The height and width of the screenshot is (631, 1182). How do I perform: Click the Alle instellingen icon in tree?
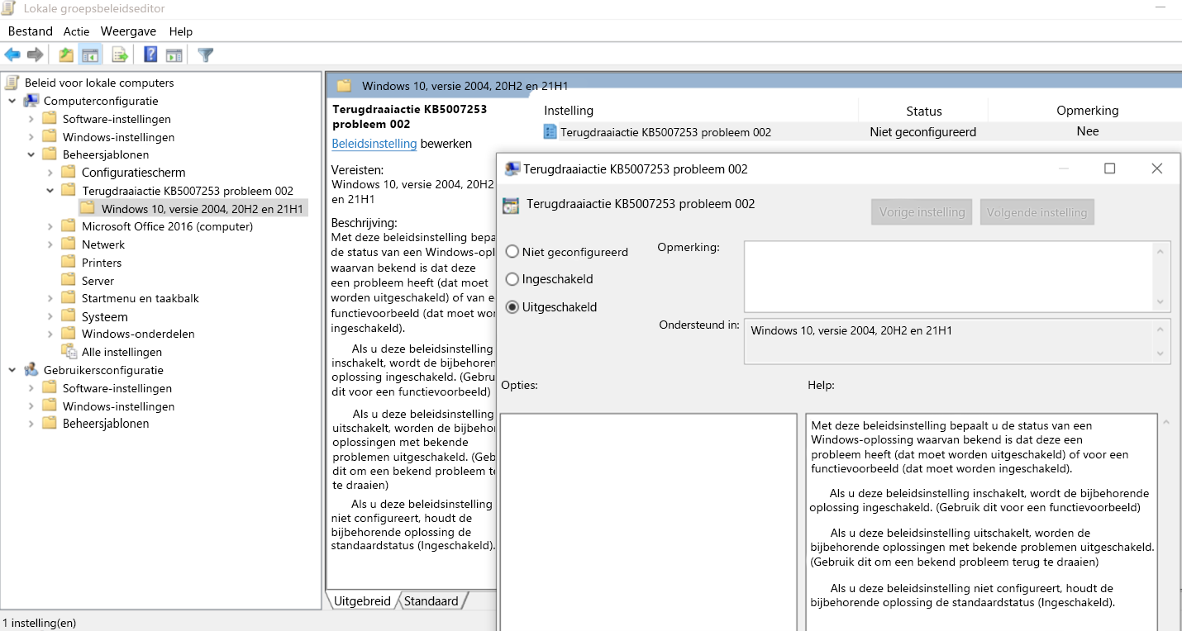[69, 352]
